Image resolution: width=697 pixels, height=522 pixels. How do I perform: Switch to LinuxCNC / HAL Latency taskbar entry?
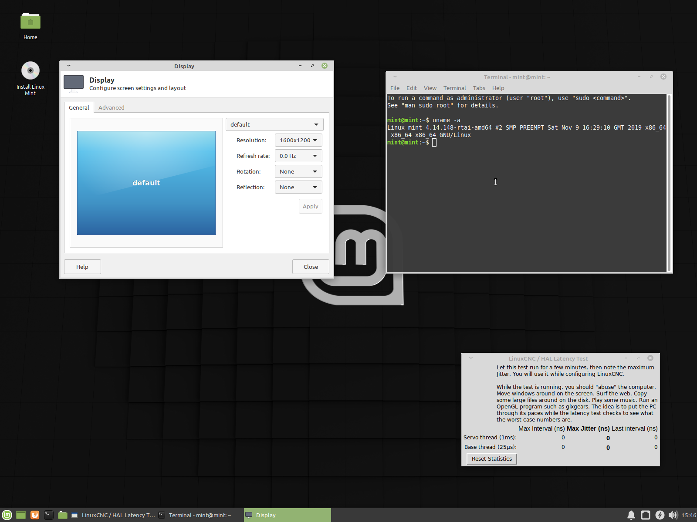[x=113, y=515]
